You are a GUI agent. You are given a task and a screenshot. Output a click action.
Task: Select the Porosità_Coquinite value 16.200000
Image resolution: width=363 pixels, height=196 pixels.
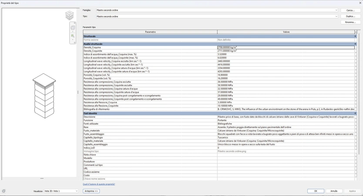click(286, 78)
